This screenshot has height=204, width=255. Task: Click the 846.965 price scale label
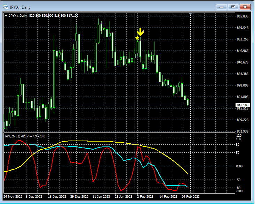coord(242,51)
